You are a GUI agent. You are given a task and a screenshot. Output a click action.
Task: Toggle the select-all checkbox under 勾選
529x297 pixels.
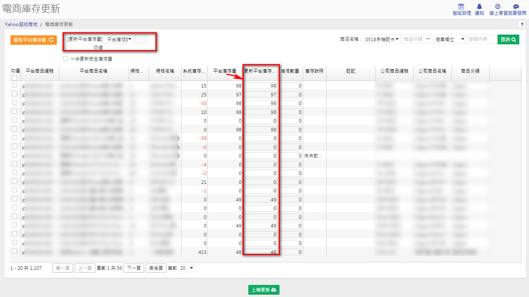tap(14, 78)
